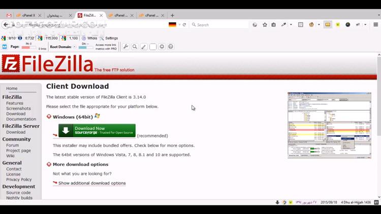Click the green Download Now button
This screenshot has width=381, height=214.
pos(97,130)
